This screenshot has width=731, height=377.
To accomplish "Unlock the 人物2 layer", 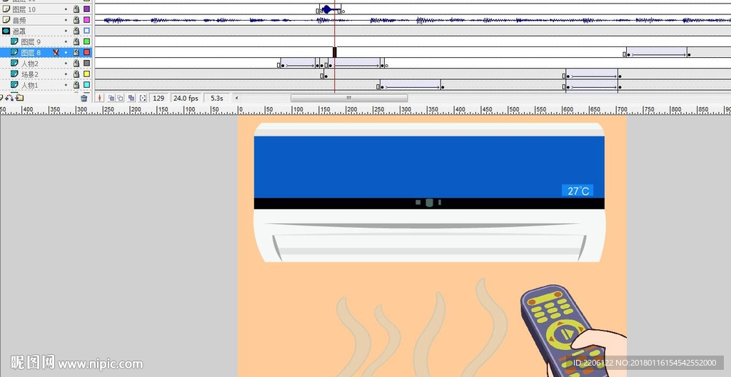I will [76, 63].
